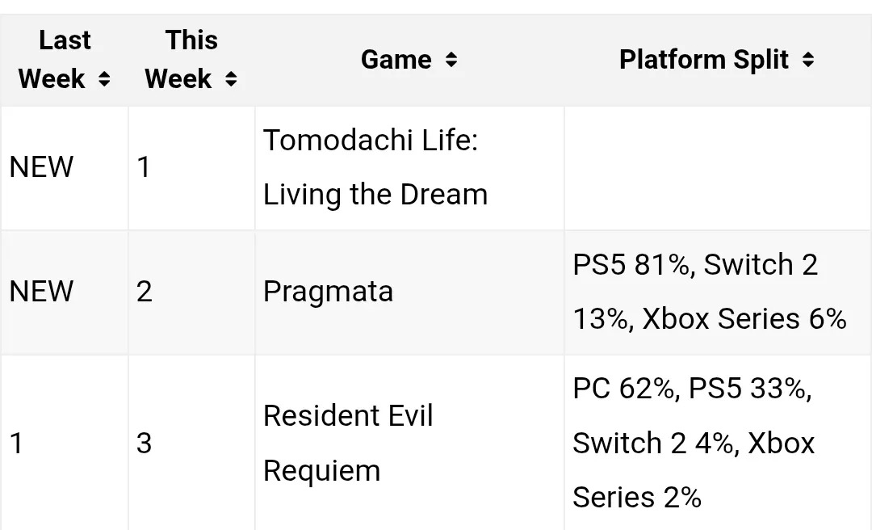Click the empty platform cell for Tomodachi Life

(x=717, y=167)
